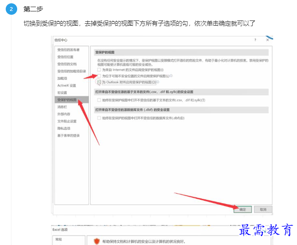This screenshot has width=297, height=245.
Task: Open 受信任的加载项目录 section
Action: pyautogui.click(x=72, y=71)
